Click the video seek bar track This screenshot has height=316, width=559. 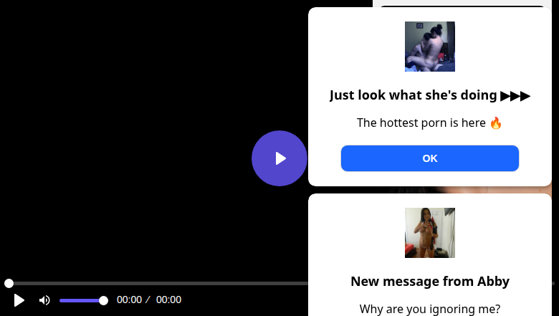coord(158,284)
